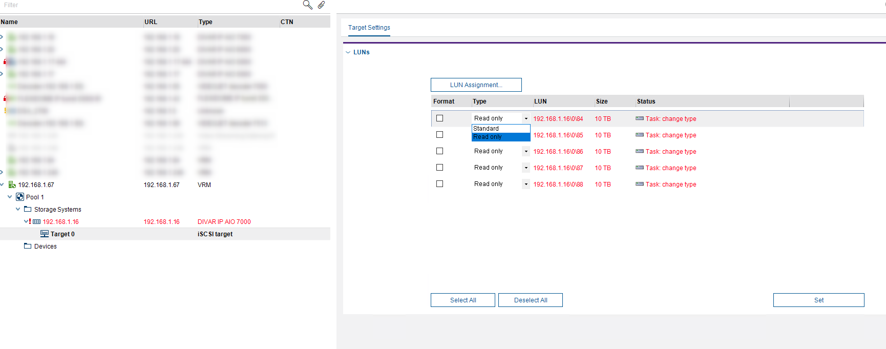The width and height of the screenshot is (886, 349).
Task: Click the VRM server icon for 192.168.1.67
Action: tap(12, 185)
